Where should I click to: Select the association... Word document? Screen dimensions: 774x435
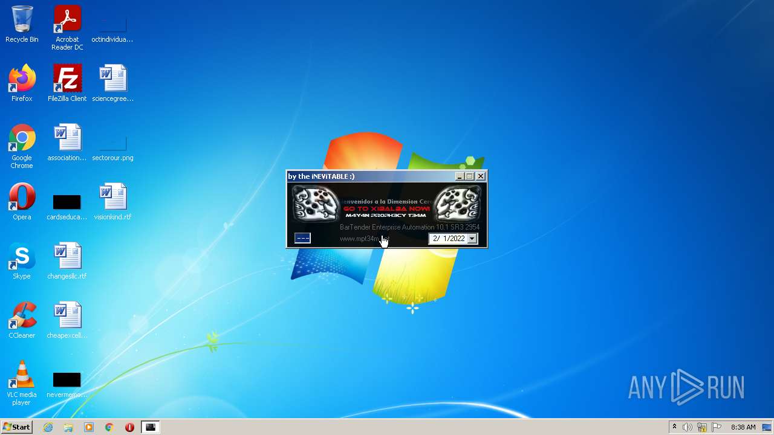[x=67, y=143]
